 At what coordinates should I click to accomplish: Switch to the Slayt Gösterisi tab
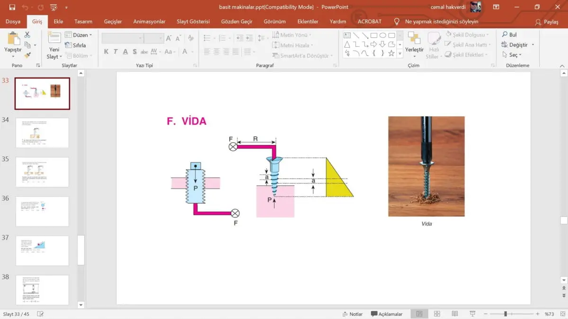(193, 22)
